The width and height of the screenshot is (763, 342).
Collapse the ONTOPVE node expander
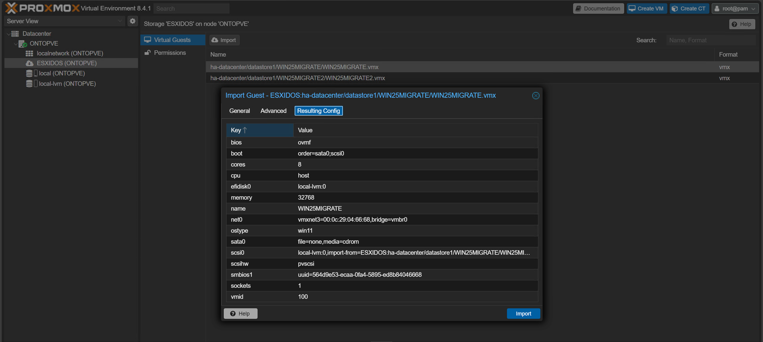pyautogui.click(x=15, y=44)
